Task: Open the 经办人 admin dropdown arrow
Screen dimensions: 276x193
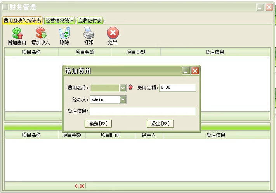Action: click(x=123, y=100)
